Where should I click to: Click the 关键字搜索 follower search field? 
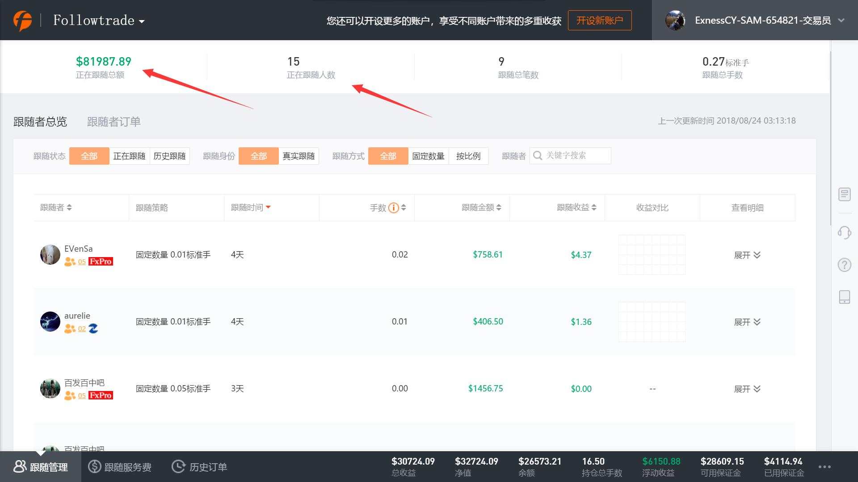[575, 156]
